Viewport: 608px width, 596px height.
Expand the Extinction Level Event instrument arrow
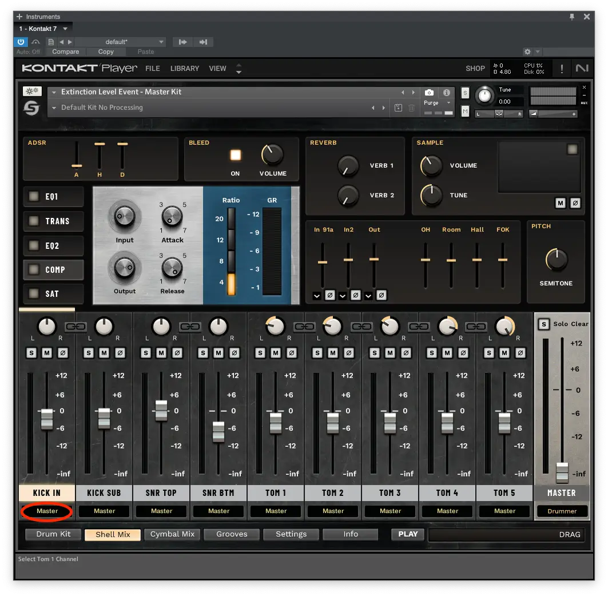coord(54,92)
